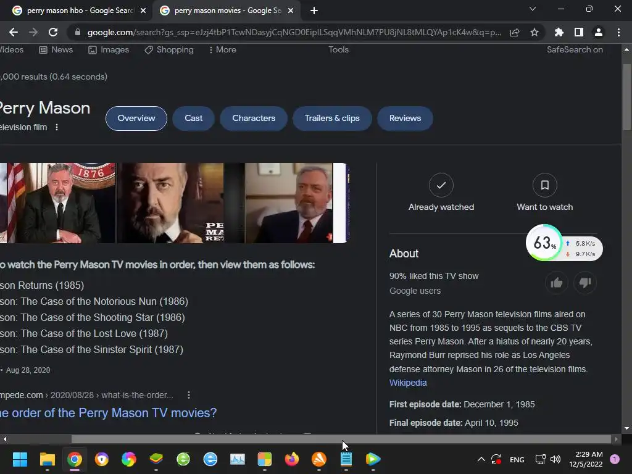Filter results by News
The image size is (632, 474).
(56, 49)
